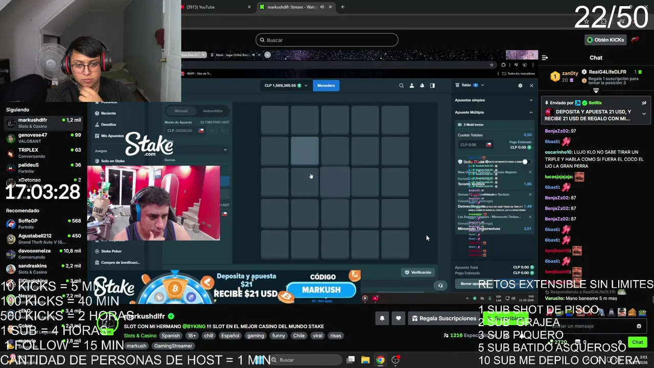Open the Stake user profile icon
This screenshot has width=654, height=368.
coord(411,85)
